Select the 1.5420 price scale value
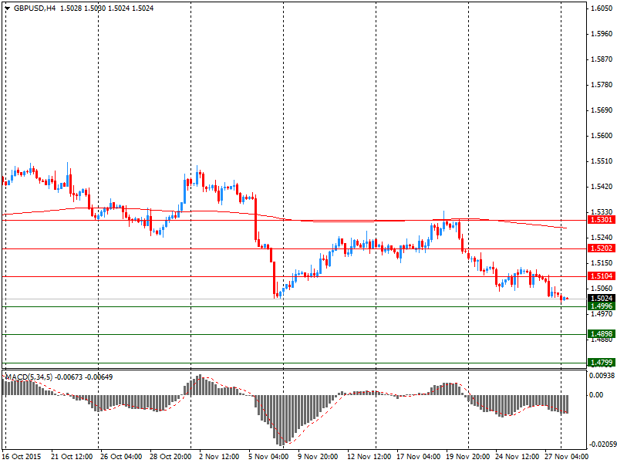This screenshot has width=617, height=463. (x=602, y=187)
